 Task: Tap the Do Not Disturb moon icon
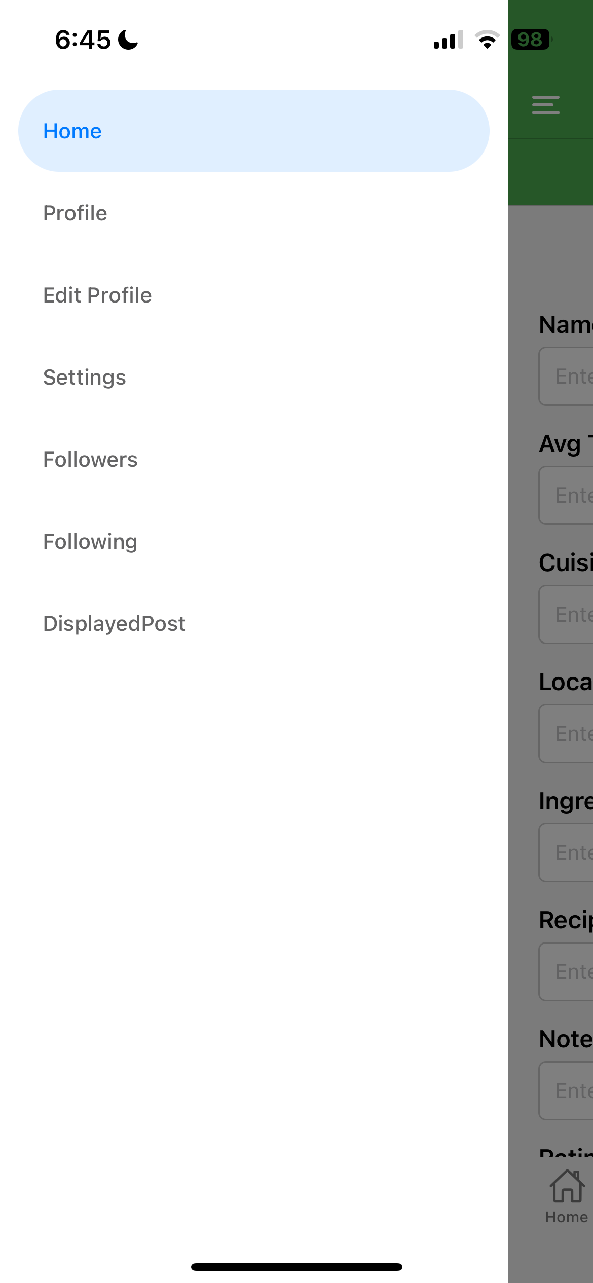128,40
